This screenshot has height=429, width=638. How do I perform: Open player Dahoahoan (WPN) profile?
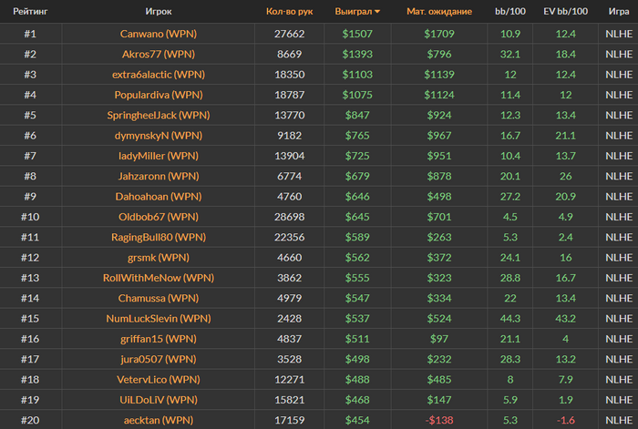(159, 197)
